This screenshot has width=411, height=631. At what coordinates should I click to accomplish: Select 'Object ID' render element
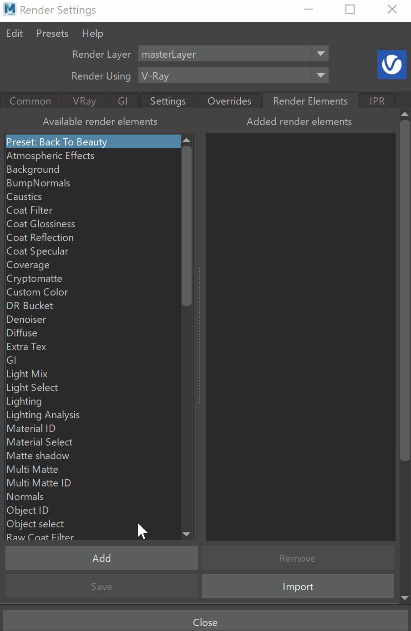93,510
